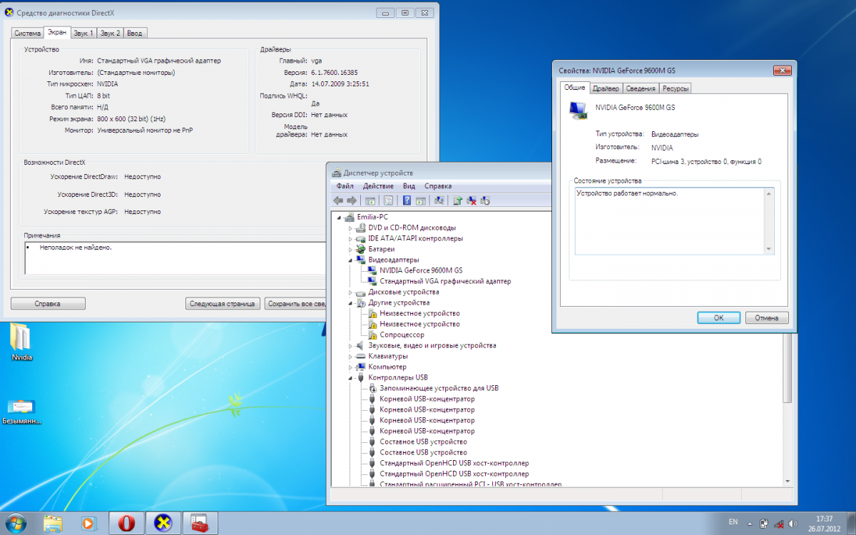Click the device status text box
Screen dimensions: 856x535
pos(674,220)
